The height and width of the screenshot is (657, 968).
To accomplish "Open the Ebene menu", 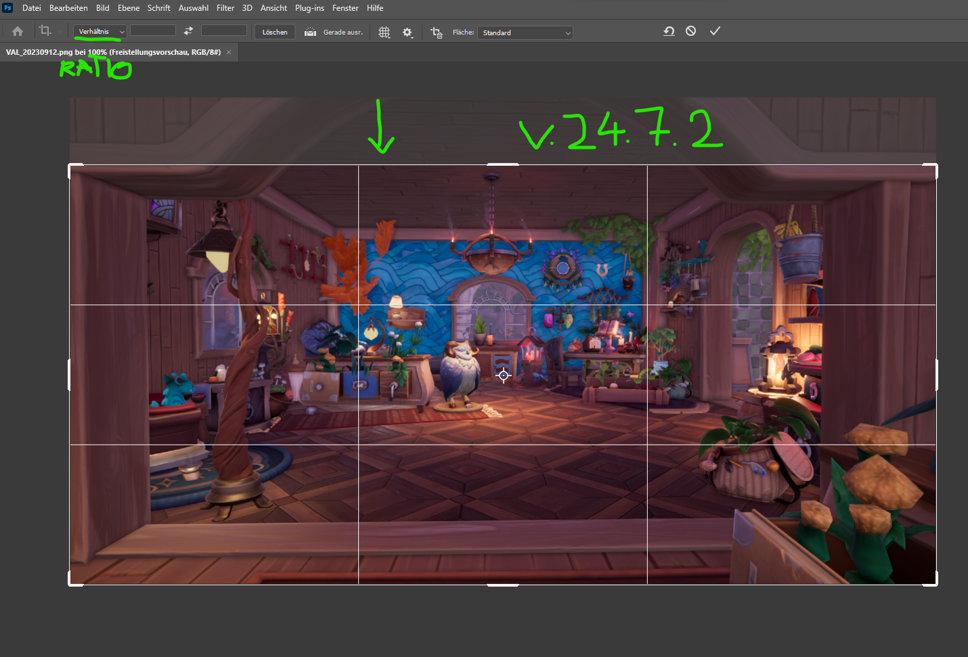I will coord(129,8).
